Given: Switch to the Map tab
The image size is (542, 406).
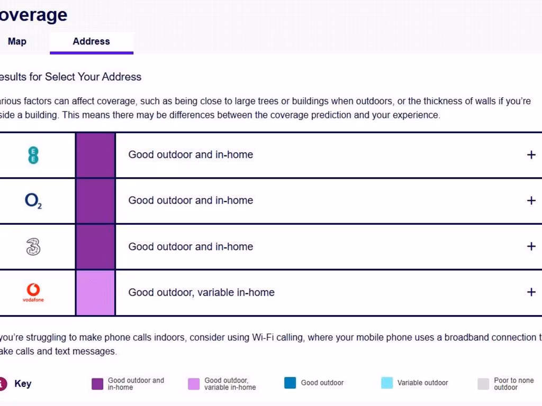Looking at the screenshot, I should click(17, 41).
